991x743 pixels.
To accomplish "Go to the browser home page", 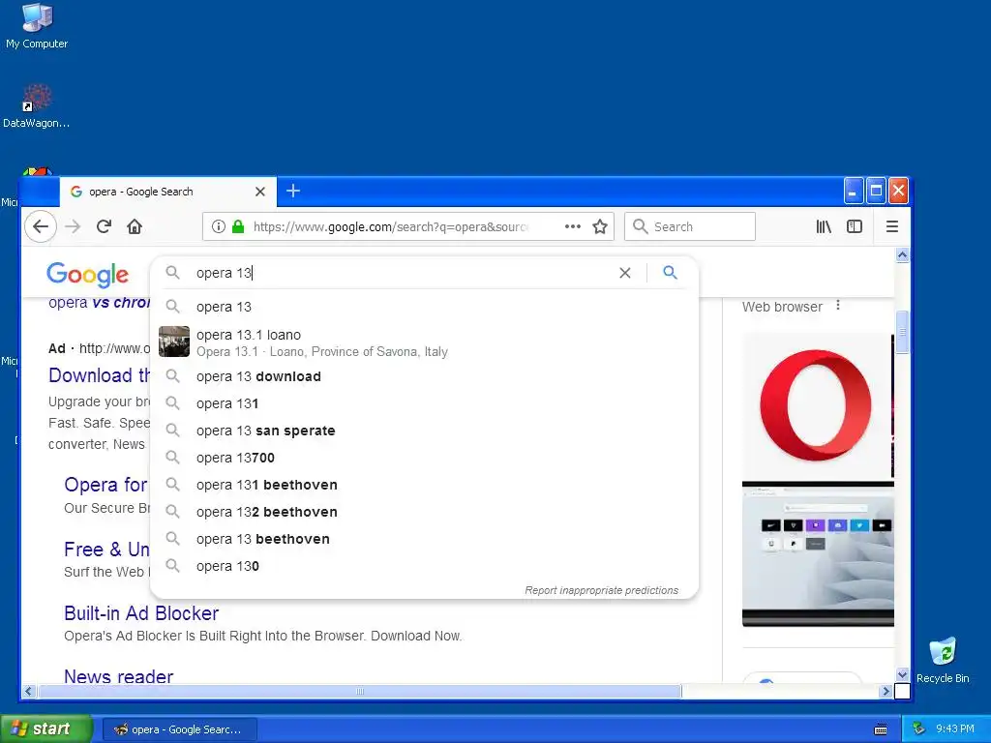I will [x=135, y=226].
